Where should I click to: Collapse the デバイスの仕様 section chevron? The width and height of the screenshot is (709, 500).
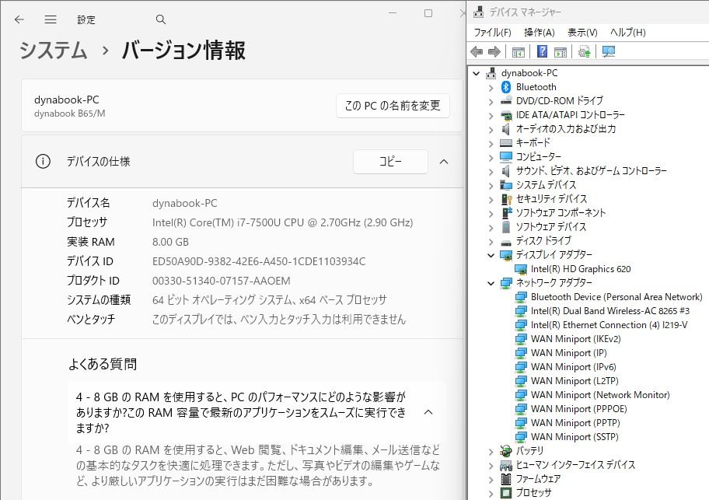coord(444,162)
